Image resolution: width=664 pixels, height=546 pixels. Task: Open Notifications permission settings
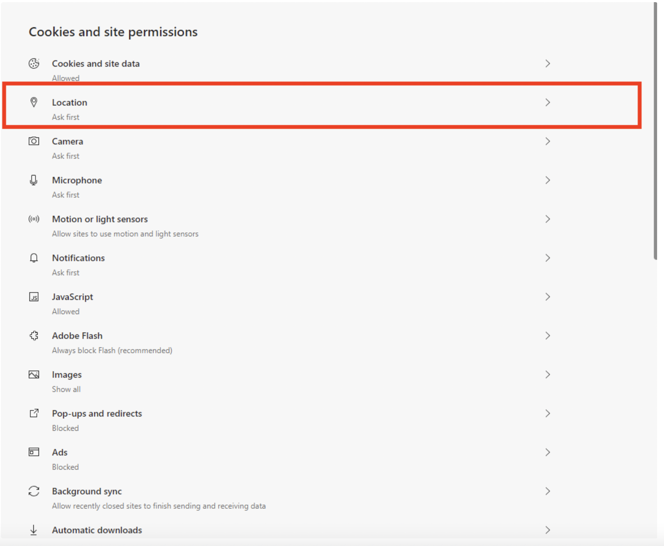(547, 258)
